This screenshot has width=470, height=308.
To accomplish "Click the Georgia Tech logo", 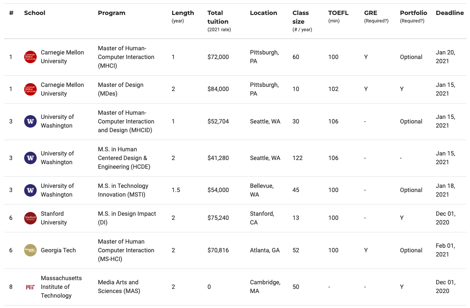I will point(30,250).
